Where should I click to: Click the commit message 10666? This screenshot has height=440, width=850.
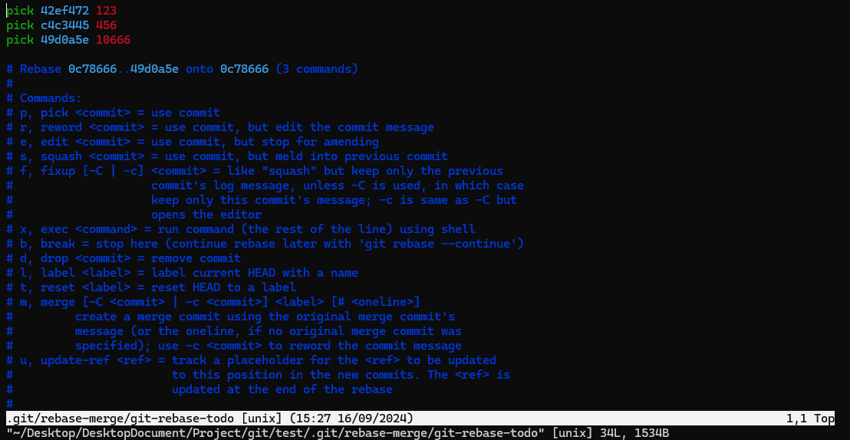pos(114,40)
